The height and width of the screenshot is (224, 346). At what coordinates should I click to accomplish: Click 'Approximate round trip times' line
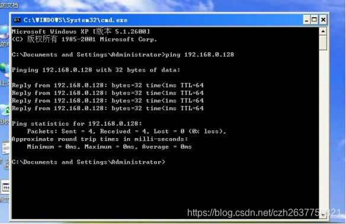click(x=100, y=139)
